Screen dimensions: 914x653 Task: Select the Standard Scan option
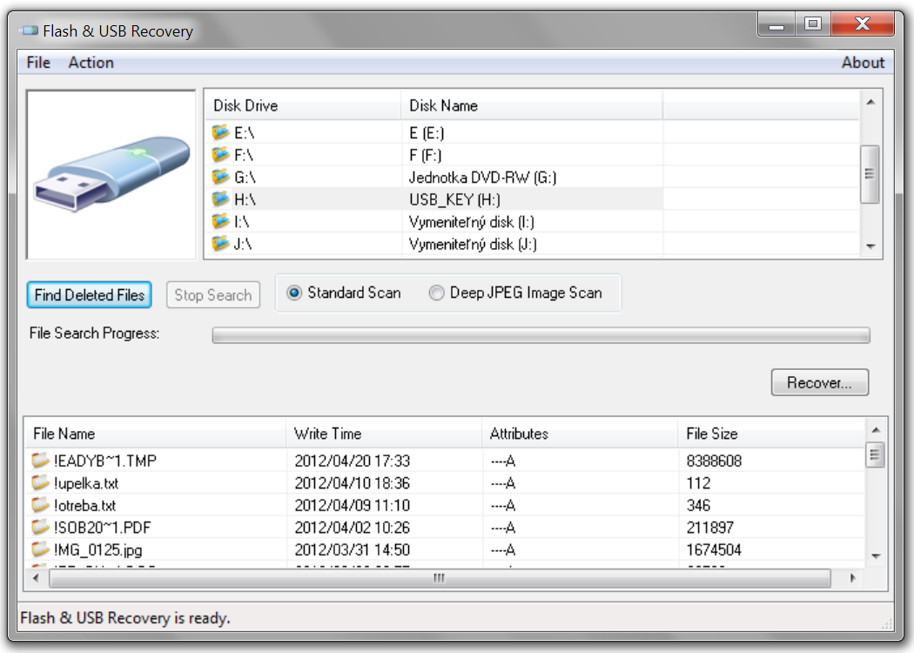click(293, 293)
